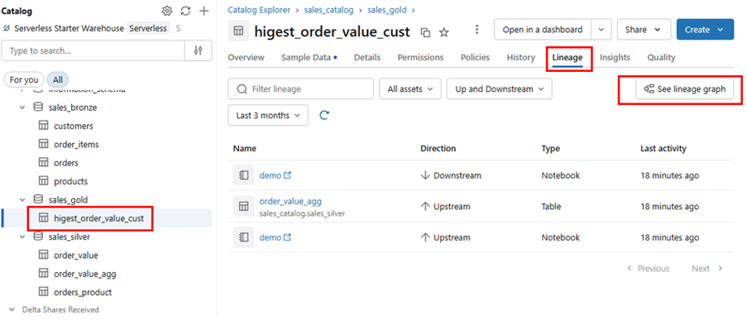
Task: Open Catalog settings gear icon
Action: pos(167,11)
